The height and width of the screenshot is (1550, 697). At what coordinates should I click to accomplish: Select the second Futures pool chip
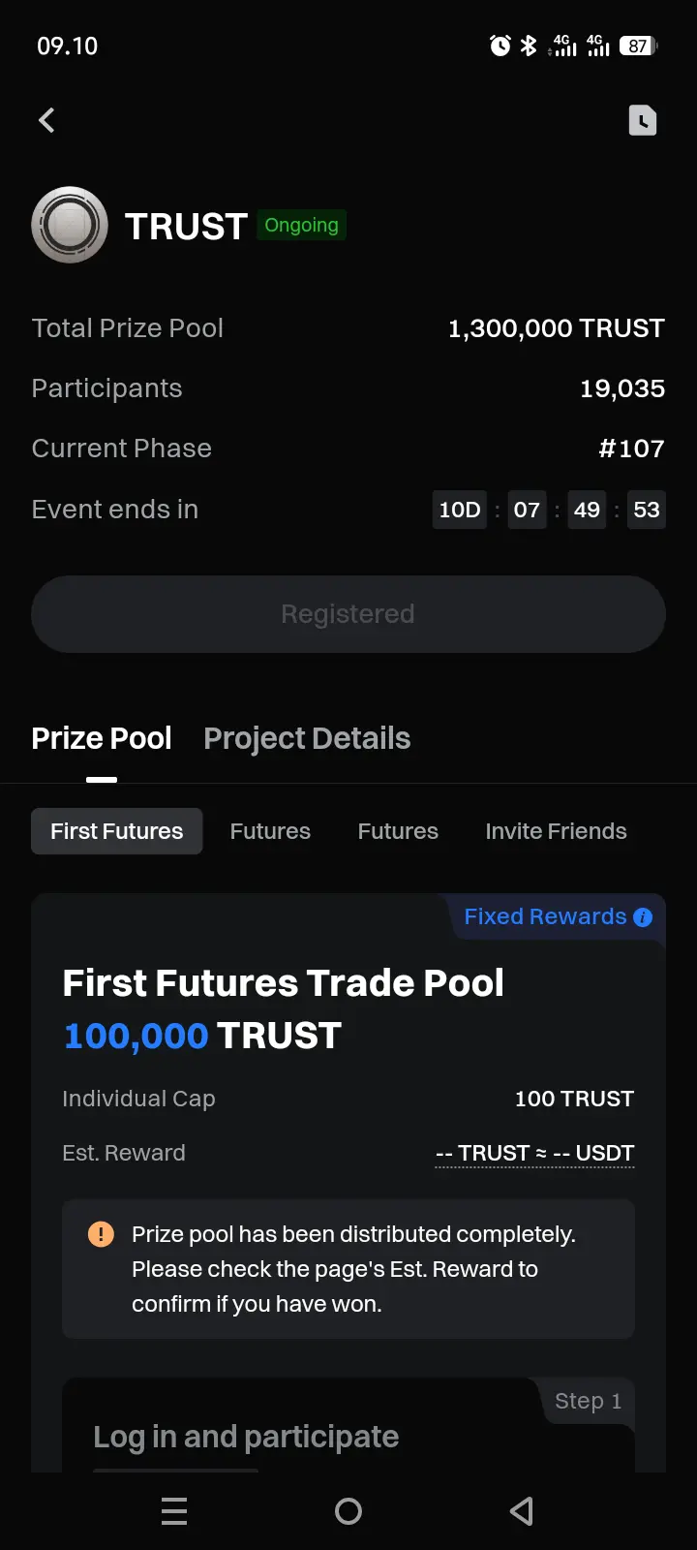pos(270,831)
